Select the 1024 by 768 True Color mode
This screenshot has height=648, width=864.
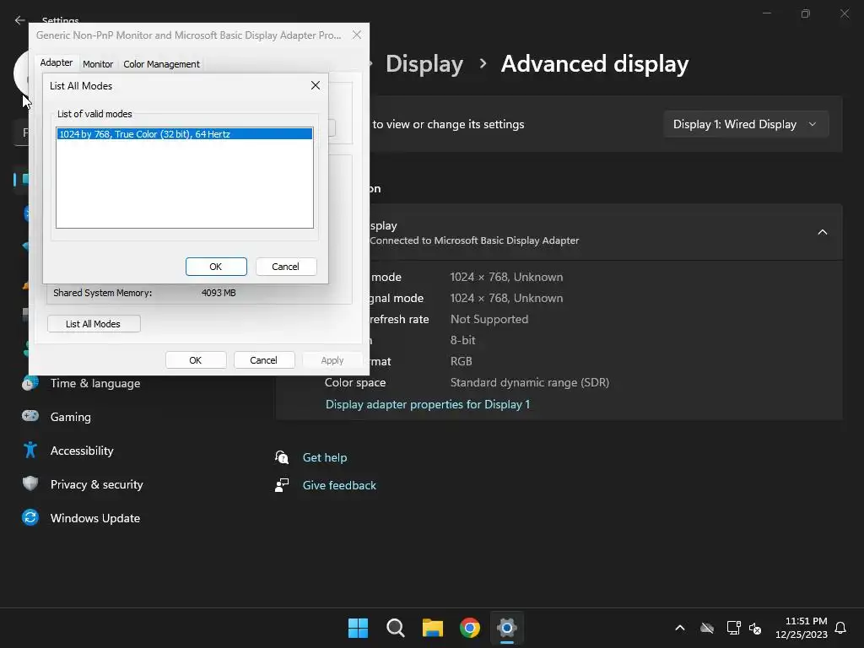click(x=185, y=134)
